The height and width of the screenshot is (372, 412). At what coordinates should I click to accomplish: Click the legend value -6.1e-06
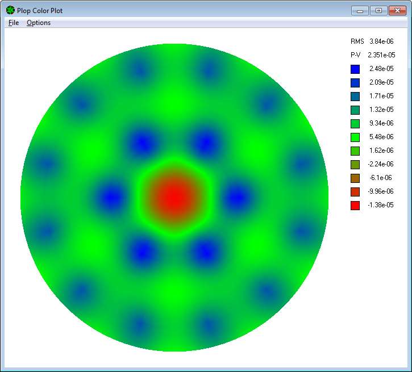click(x=381, y=178)
